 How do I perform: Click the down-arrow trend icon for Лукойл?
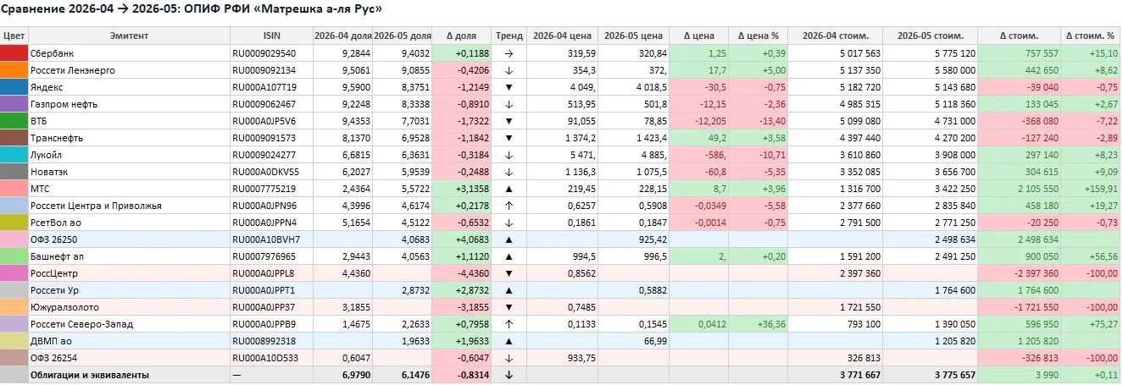tap(509, 154)
